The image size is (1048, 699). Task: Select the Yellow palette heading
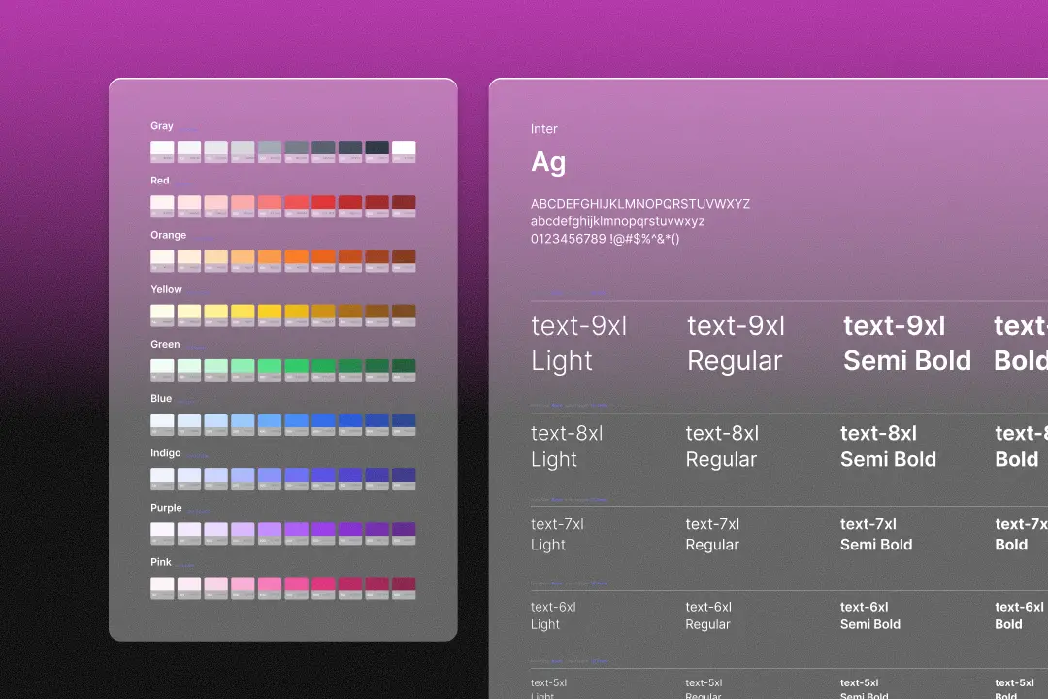coord(167,289)
